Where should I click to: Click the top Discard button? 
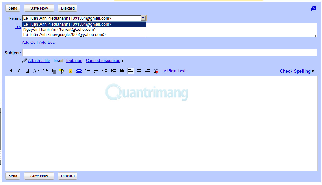click(x=68, y=8)
